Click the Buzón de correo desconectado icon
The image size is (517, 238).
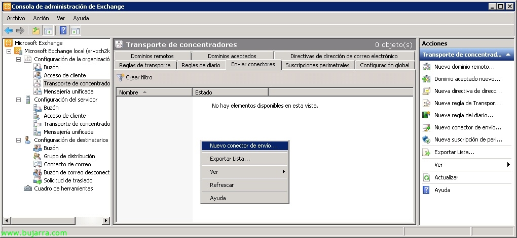38,173
